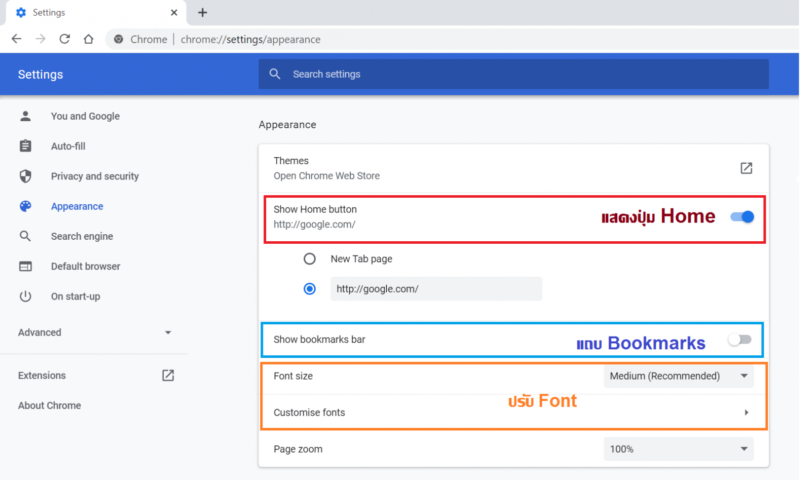Screen dimensions: 811x480
Task: Open Chrome Web Store via Themes launch icon
Action: click(746, 168)
